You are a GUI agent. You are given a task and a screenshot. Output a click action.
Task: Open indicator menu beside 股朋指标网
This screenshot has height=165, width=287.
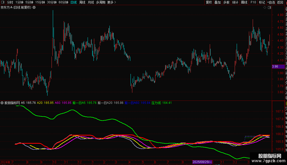tap(2, 103)
